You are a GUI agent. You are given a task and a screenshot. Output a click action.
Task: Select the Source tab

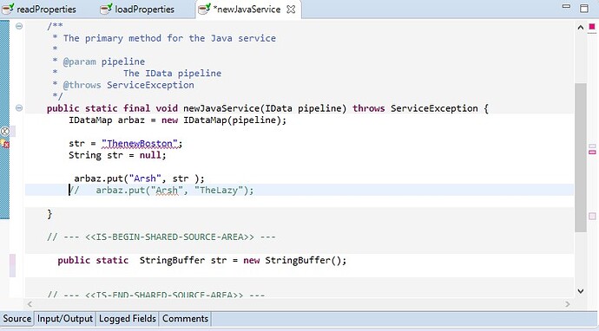coord(17,318)
